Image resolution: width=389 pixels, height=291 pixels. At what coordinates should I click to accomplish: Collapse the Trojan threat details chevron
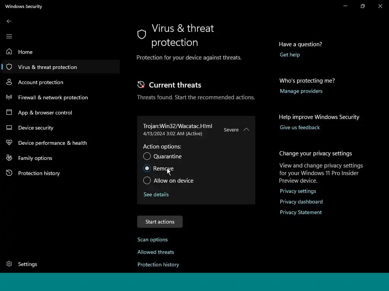tap(246, 130)
